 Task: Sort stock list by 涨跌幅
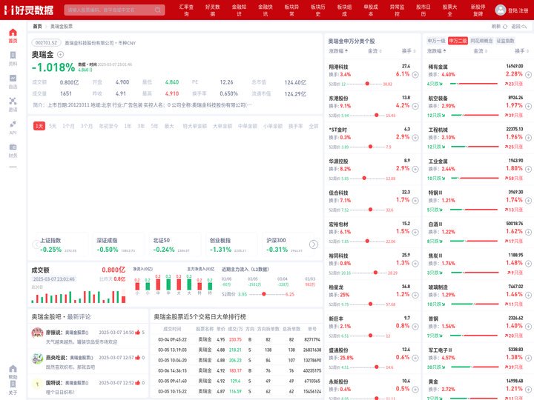338,51
